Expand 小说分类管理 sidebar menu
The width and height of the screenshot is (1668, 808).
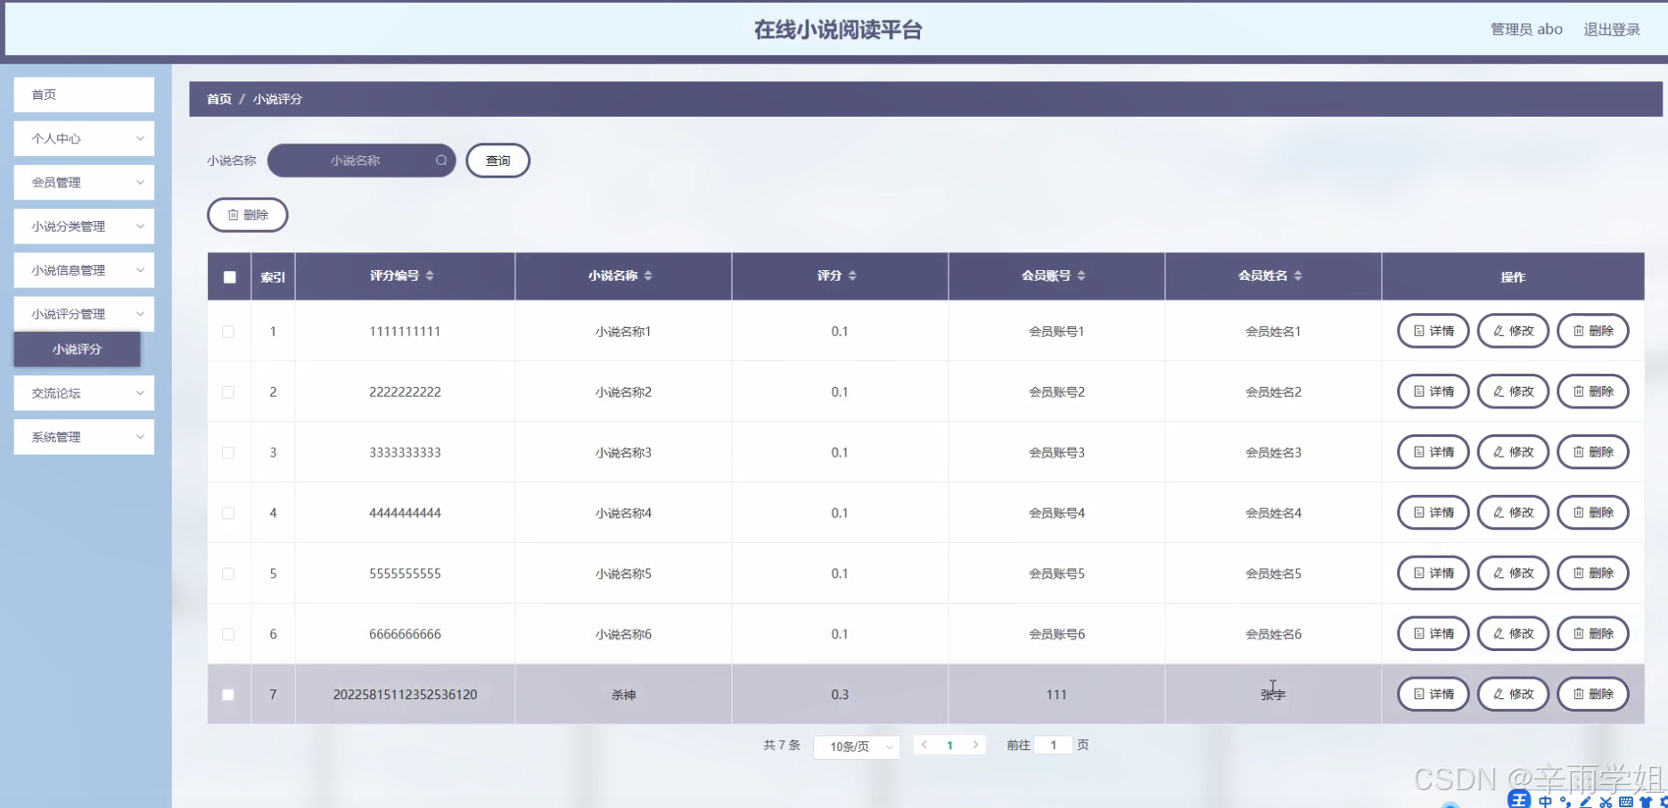click(84, 227)
